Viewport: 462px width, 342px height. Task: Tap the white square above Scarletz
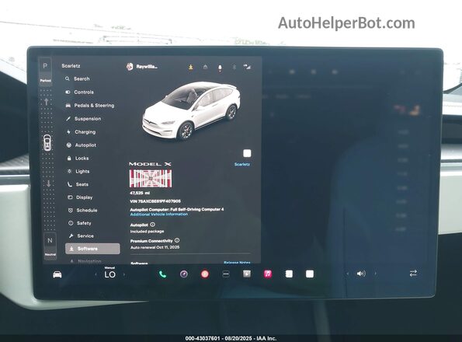click(247, 153)
